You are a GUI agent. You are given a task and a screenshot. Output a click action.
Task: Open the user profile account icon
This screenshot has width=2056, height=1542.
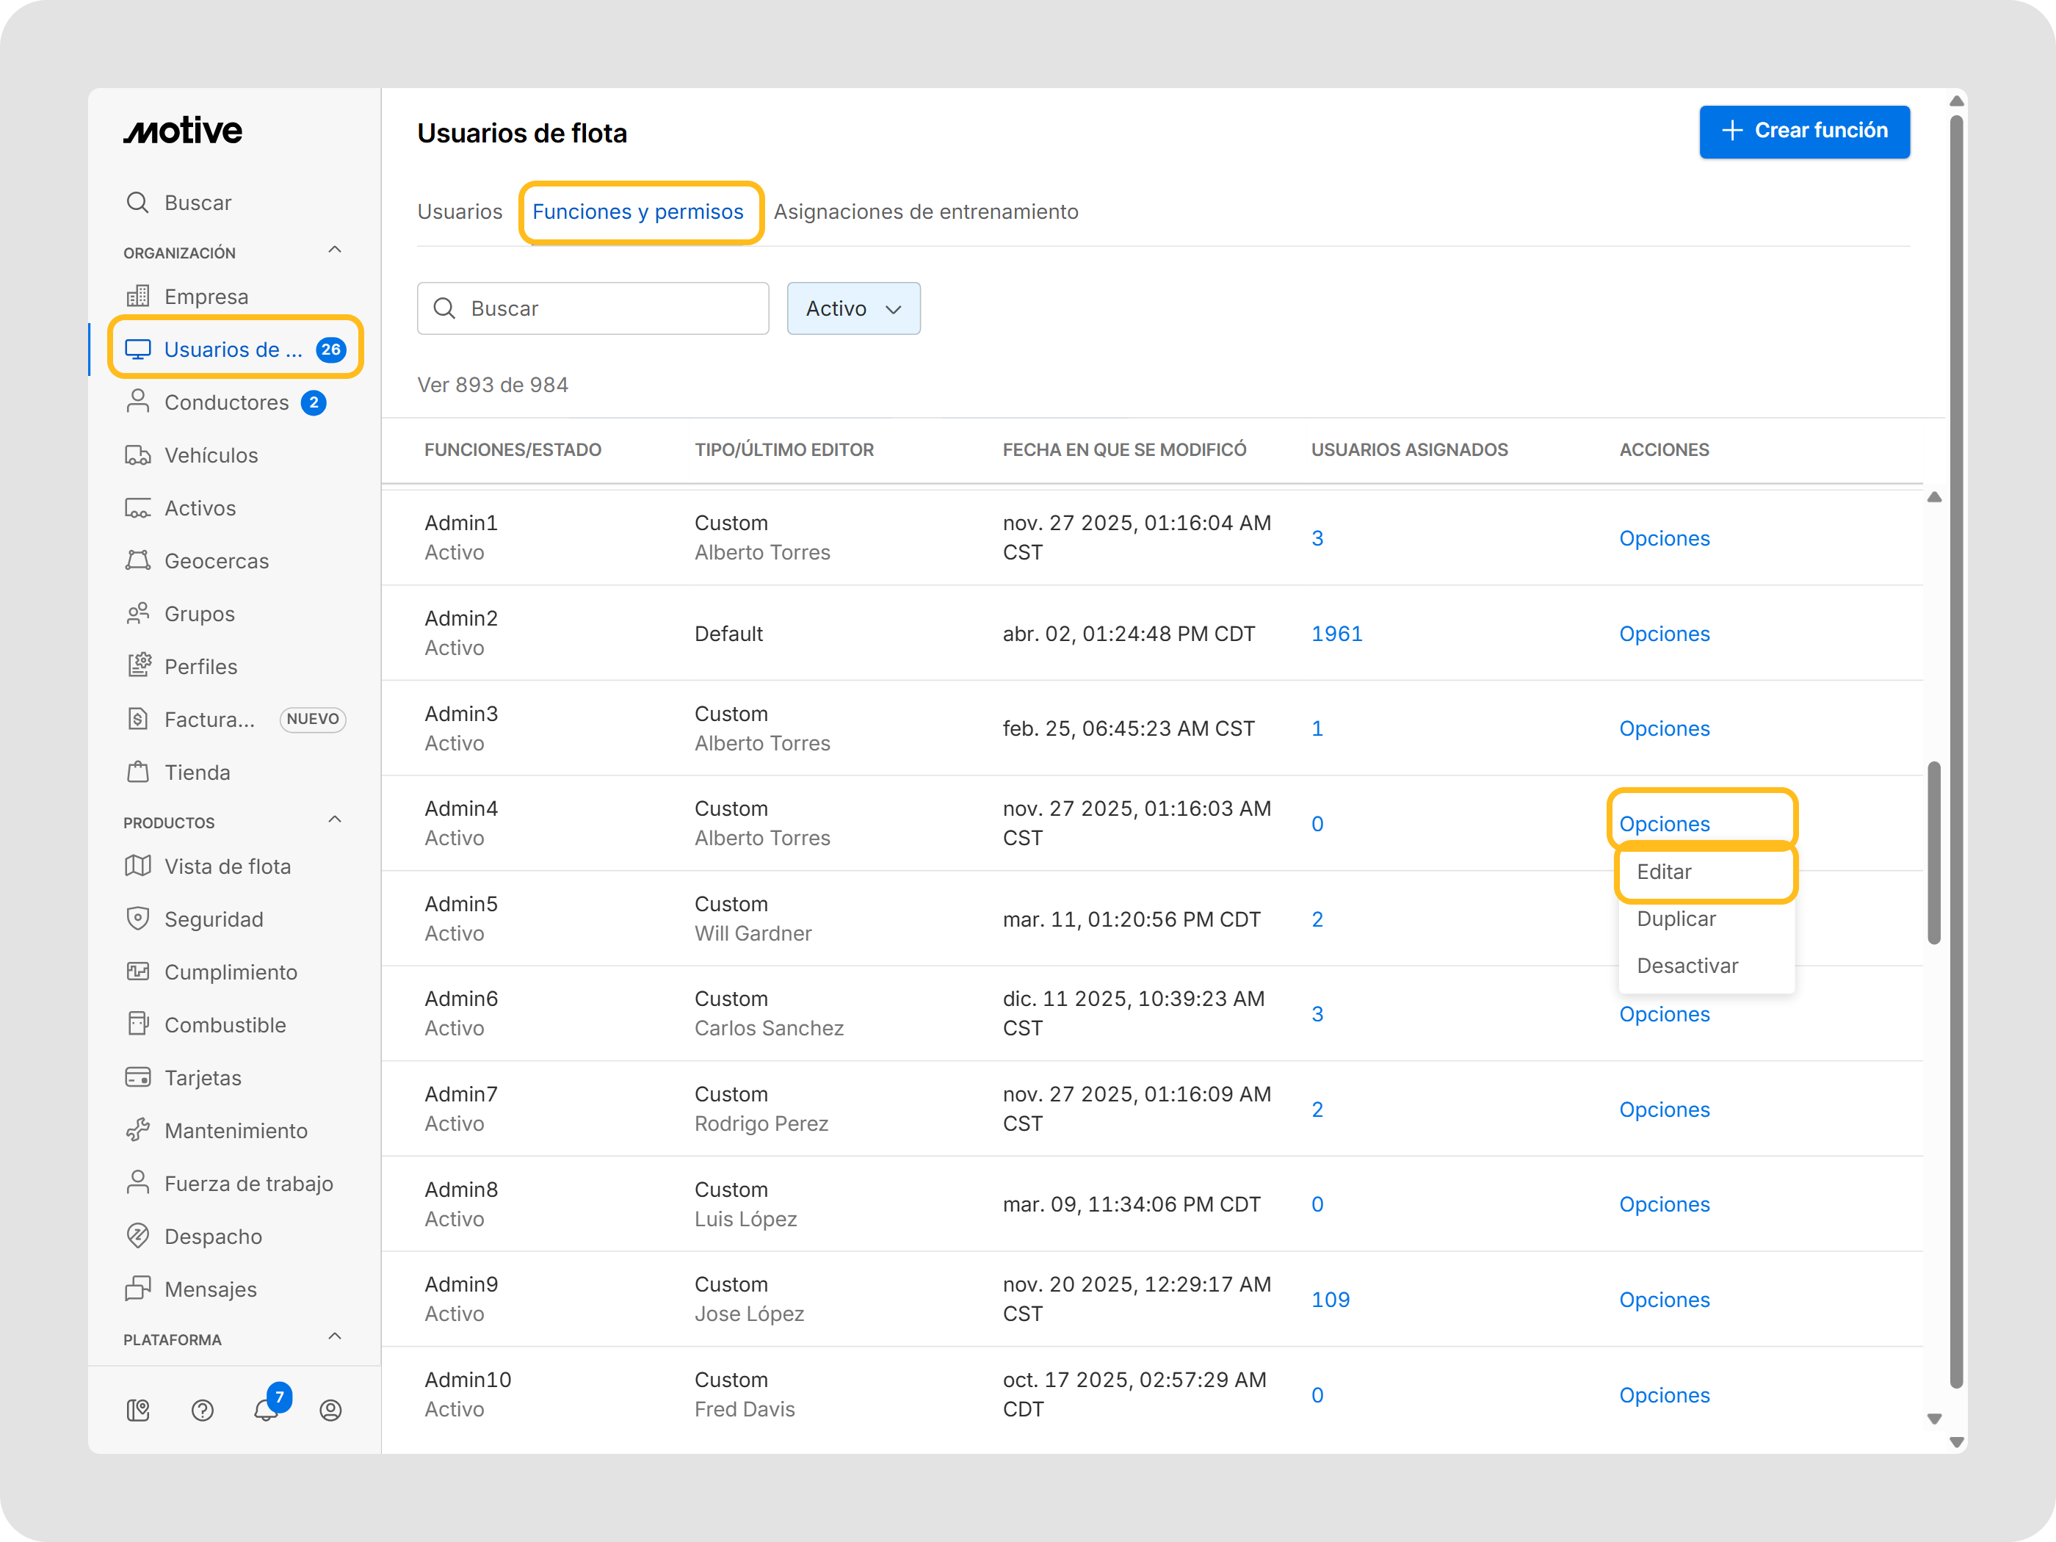pyautogui.click(x=331, y=1410)
